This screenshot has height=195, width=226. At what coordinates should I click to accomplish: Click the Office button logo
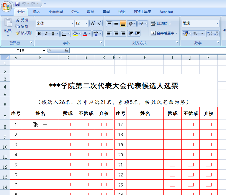(x=6, y=6)
